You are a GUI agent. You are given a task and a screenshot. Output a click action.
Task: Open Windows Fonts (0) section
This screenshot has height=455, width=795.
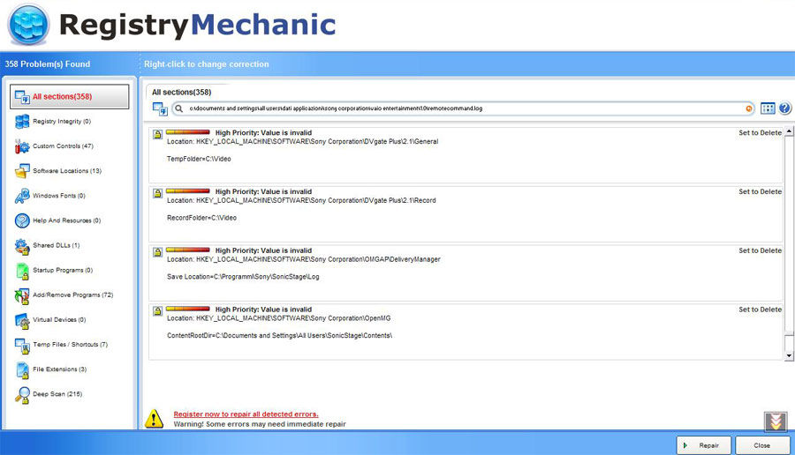tap(59, 196)
